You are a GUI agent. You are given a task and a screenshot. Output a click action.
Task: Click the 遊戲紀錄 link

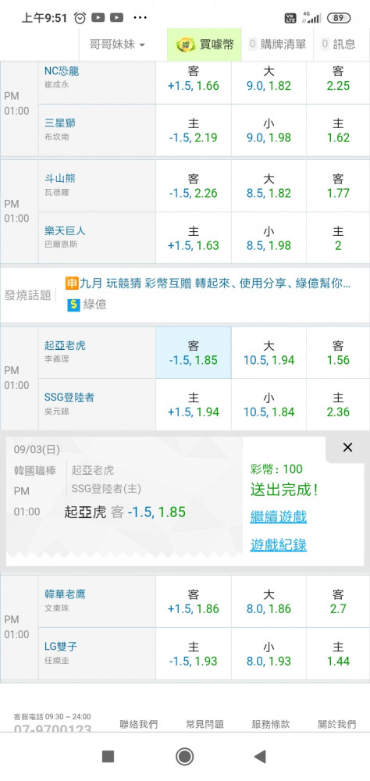279,545
